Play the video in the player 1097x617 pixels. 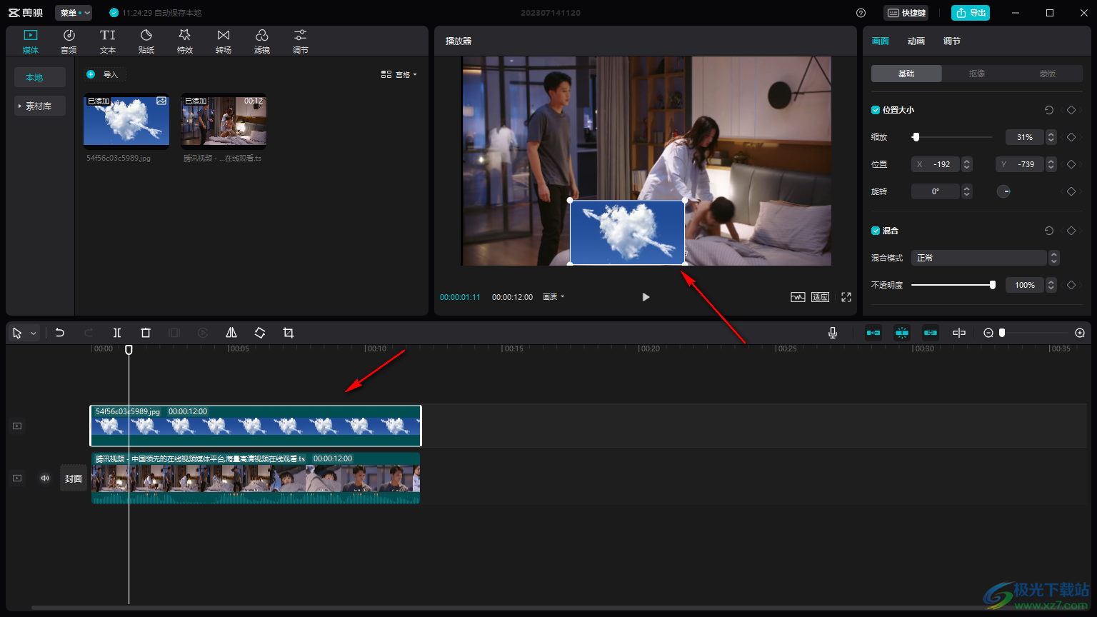pyautogui.click(x=646, y=297)
